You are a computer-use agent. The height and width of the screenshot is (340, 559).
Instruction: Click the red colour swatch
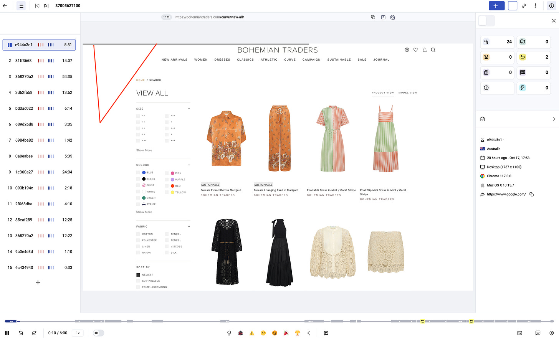[173, 186]
